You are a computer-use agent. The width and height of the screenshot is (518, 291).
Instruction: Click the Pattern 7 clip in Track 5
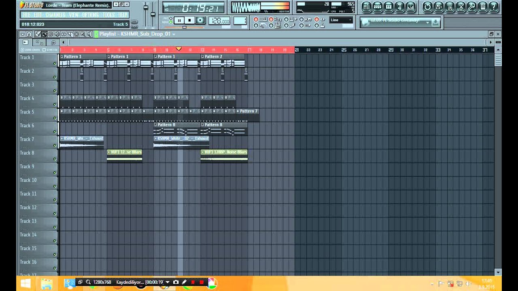tap(247, 115)
